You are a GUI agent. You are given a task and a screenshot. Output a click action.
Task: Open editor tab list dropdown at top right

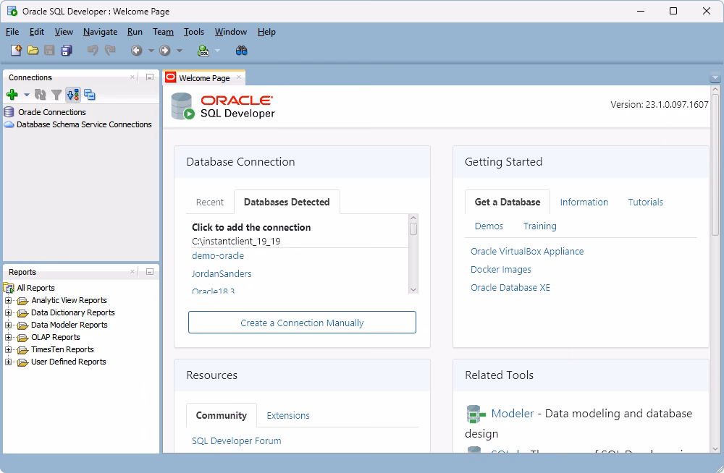tap(715, 77)
